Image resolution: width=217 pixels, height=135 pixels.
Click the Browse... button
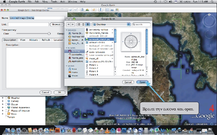[x=57, y=24]
